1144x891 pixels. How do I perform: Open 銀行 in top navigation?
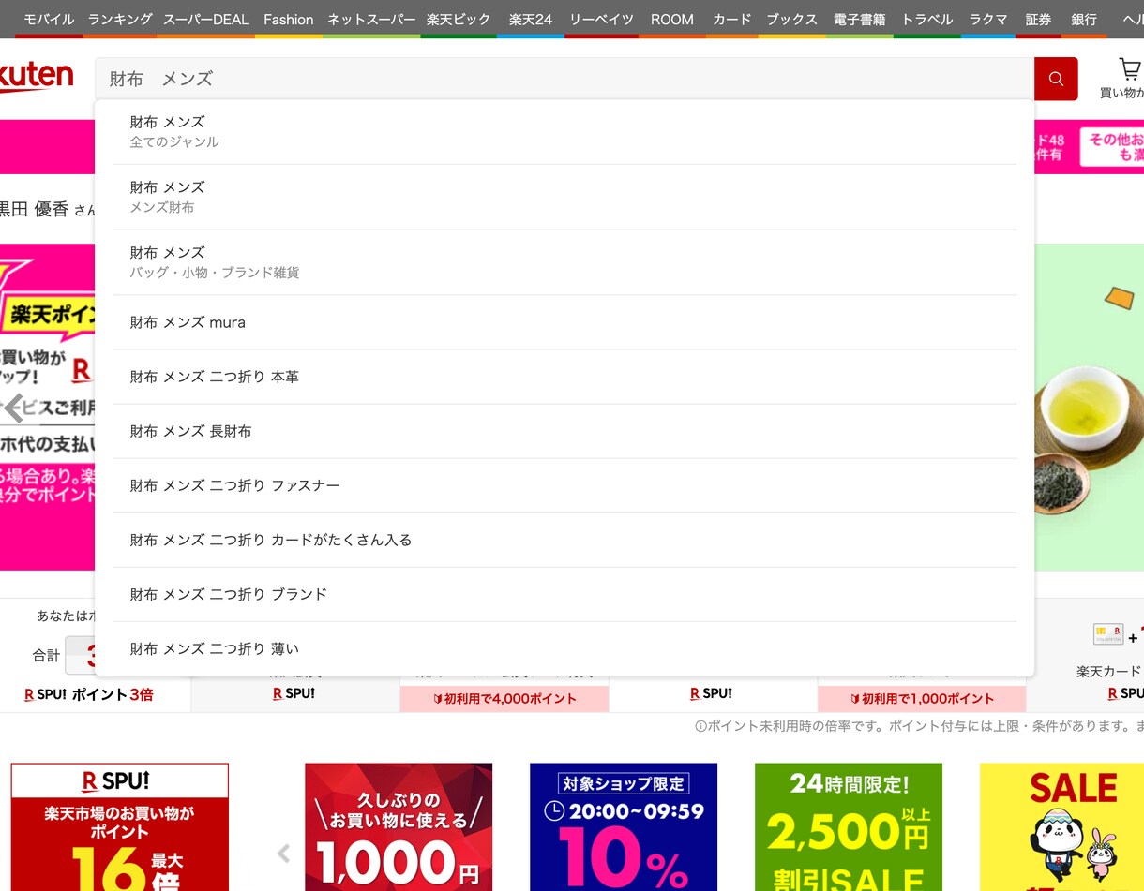(1084, 19)
